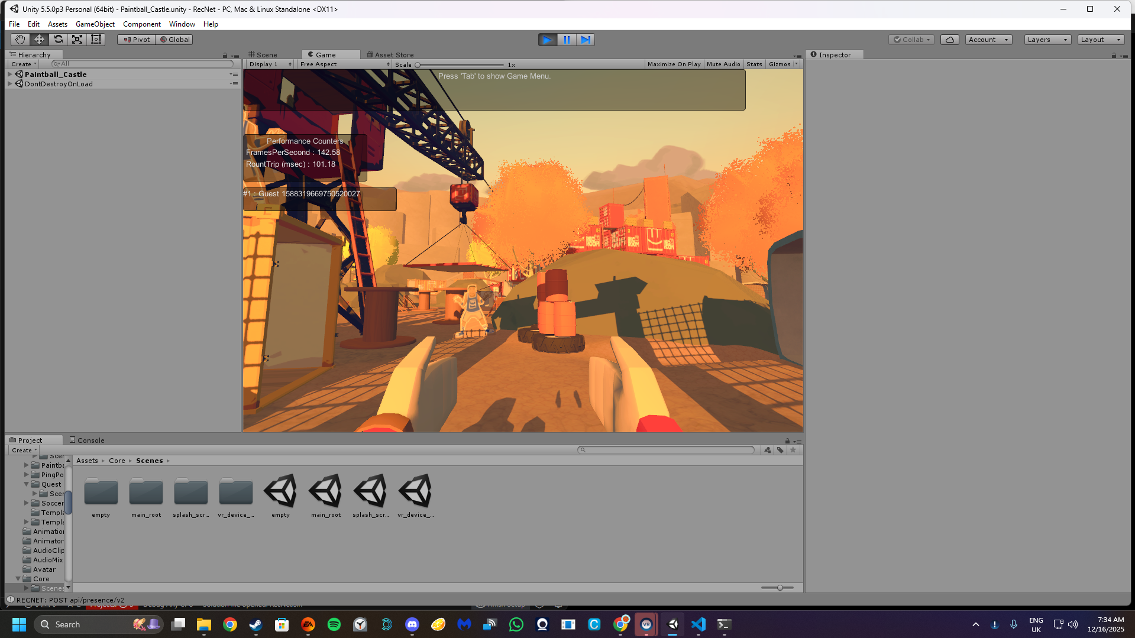Open the Layout dropdown

tap(1101, 40)
